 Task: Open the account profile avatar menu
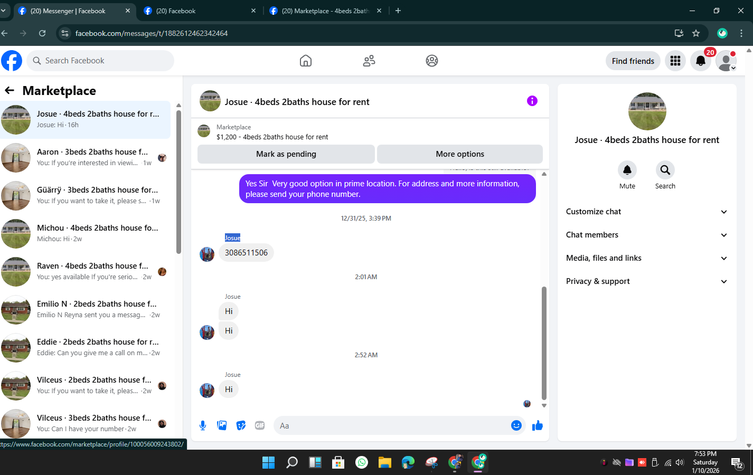[726, 61]
